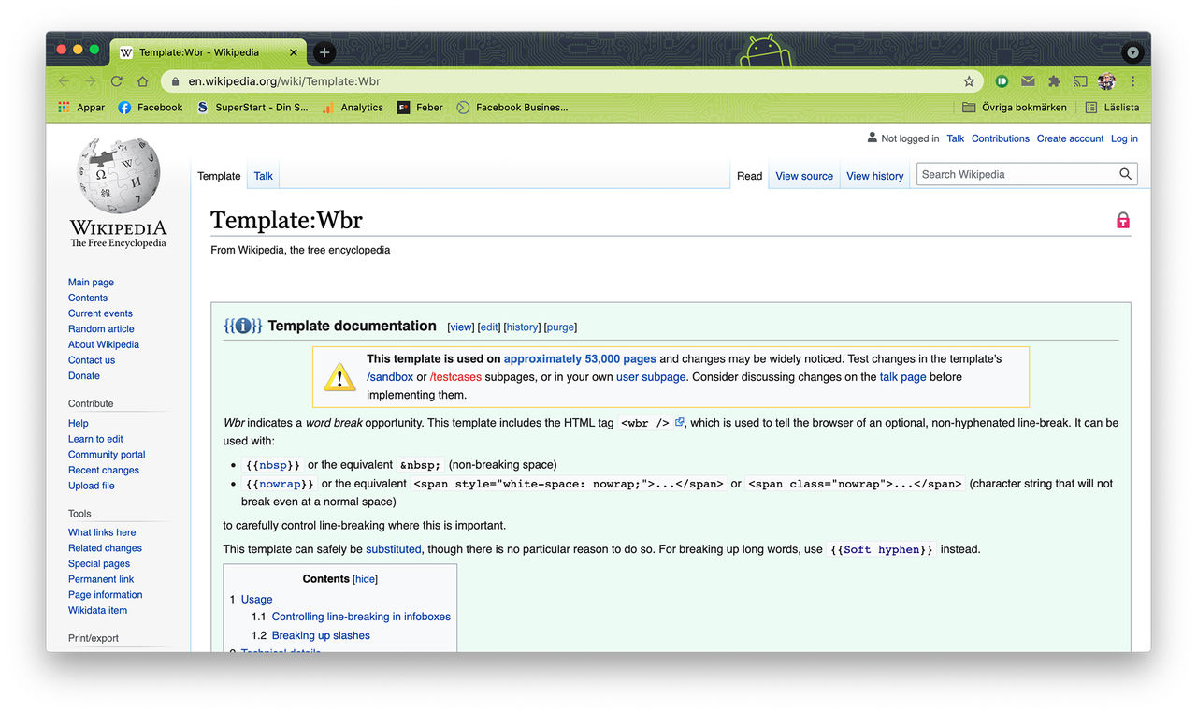1197x713 pixels.
Task: Open the SuperStart bookmark
Action: click(x=252, y=108)
